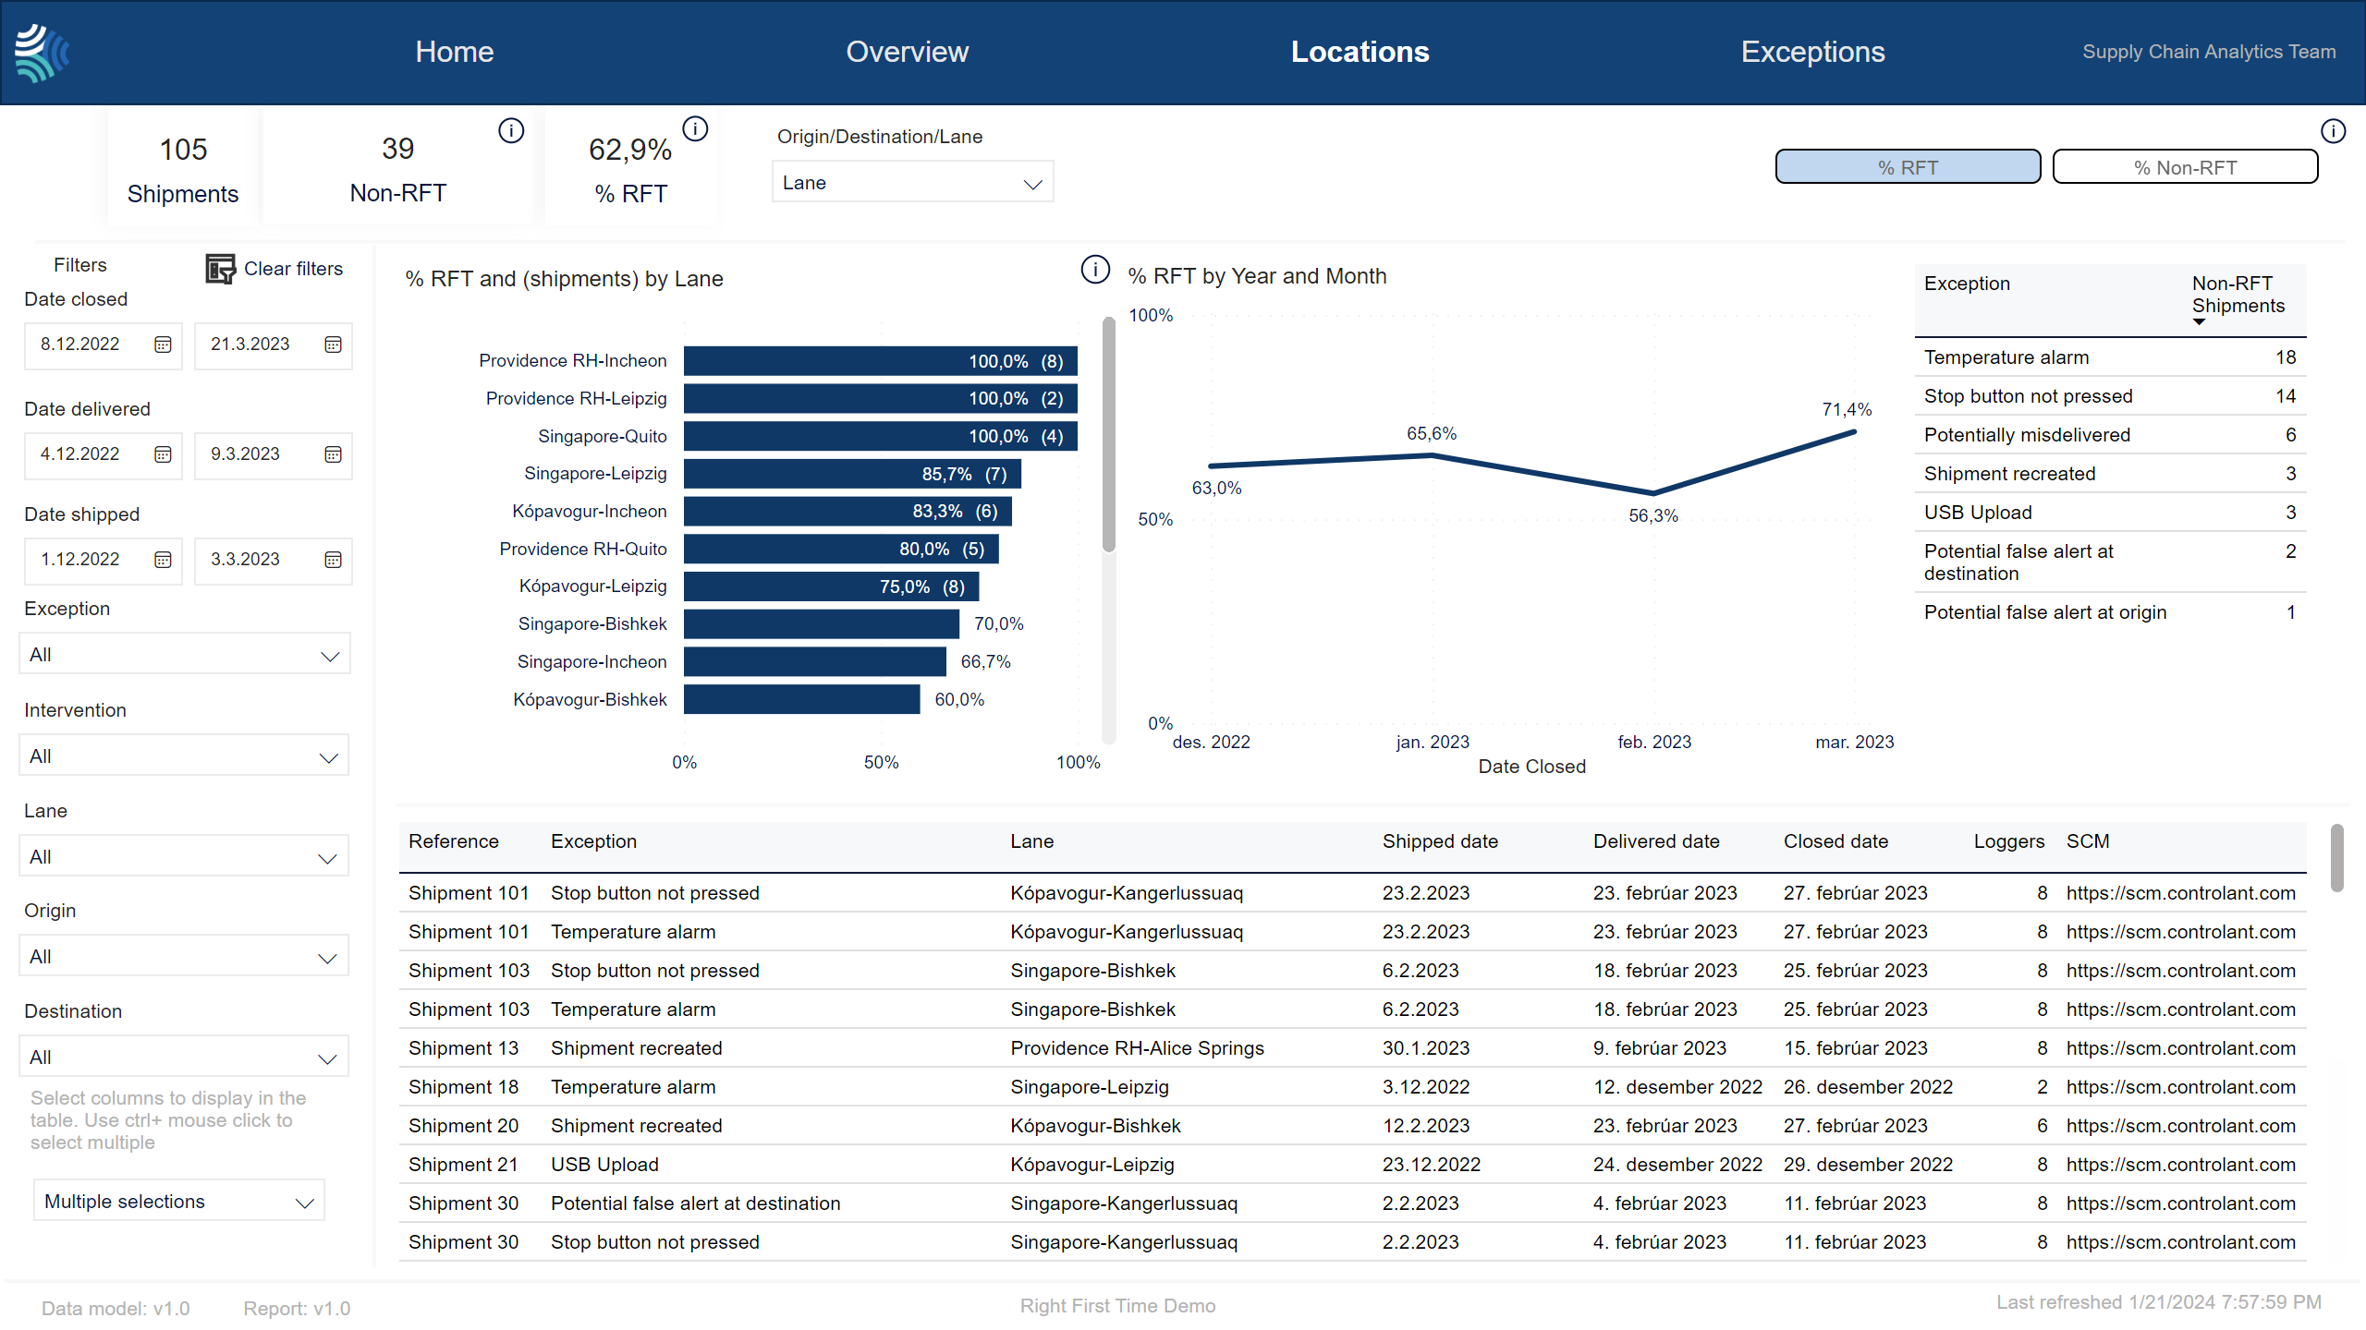Select the Intervention filter dropdown

pos(184,756)
